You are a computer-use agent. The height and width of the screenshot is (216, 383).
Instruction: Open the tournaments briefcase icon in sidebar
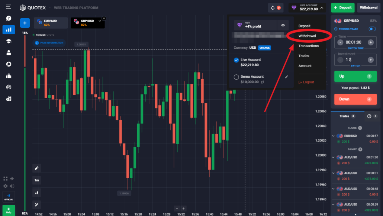point(8,76)
